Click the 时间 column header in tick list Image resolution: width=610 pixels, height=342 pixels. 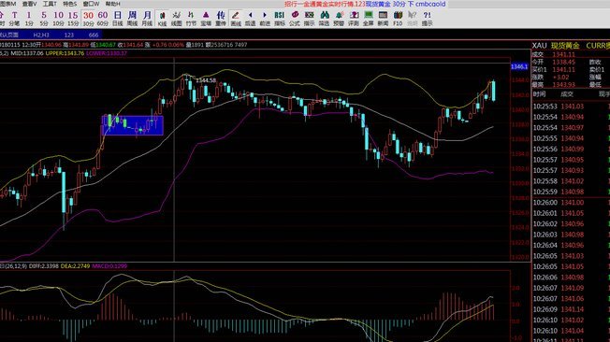pyautogui.click(x=539, y=94)
